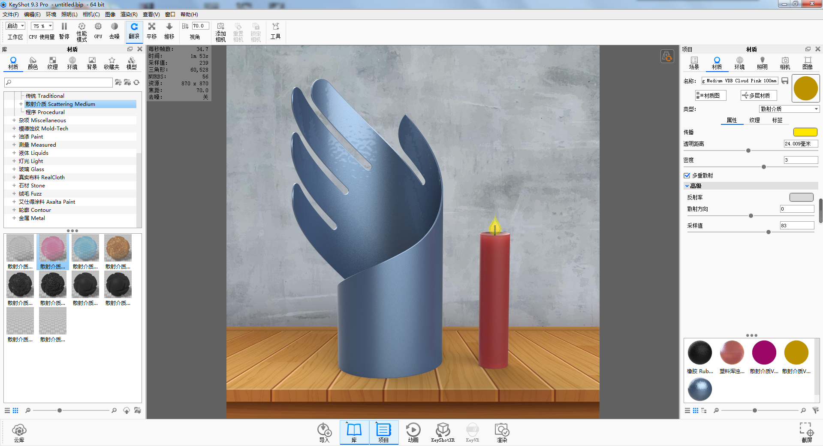Select the magenta scattering medium material ball
Screen dimensions: 823x446
click(x=764, y=353)
